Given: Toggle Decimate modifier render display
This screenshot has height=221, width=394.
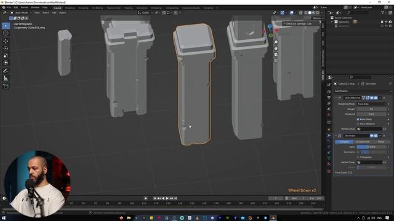Looking at the screenshot, I should pos(376,136).
